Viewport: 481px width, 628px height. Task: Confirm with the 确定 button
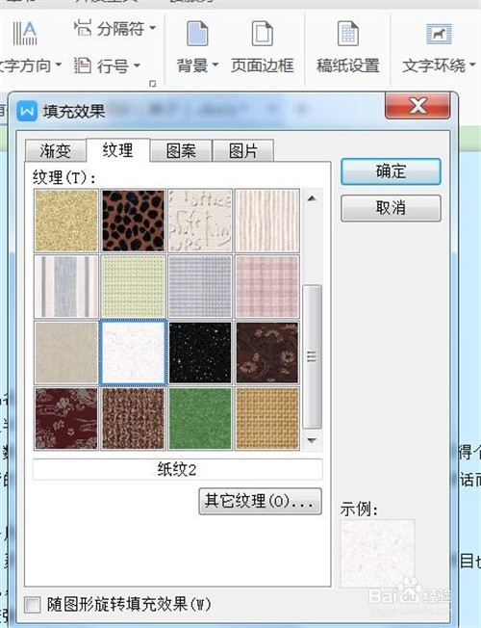coord(391,171)
